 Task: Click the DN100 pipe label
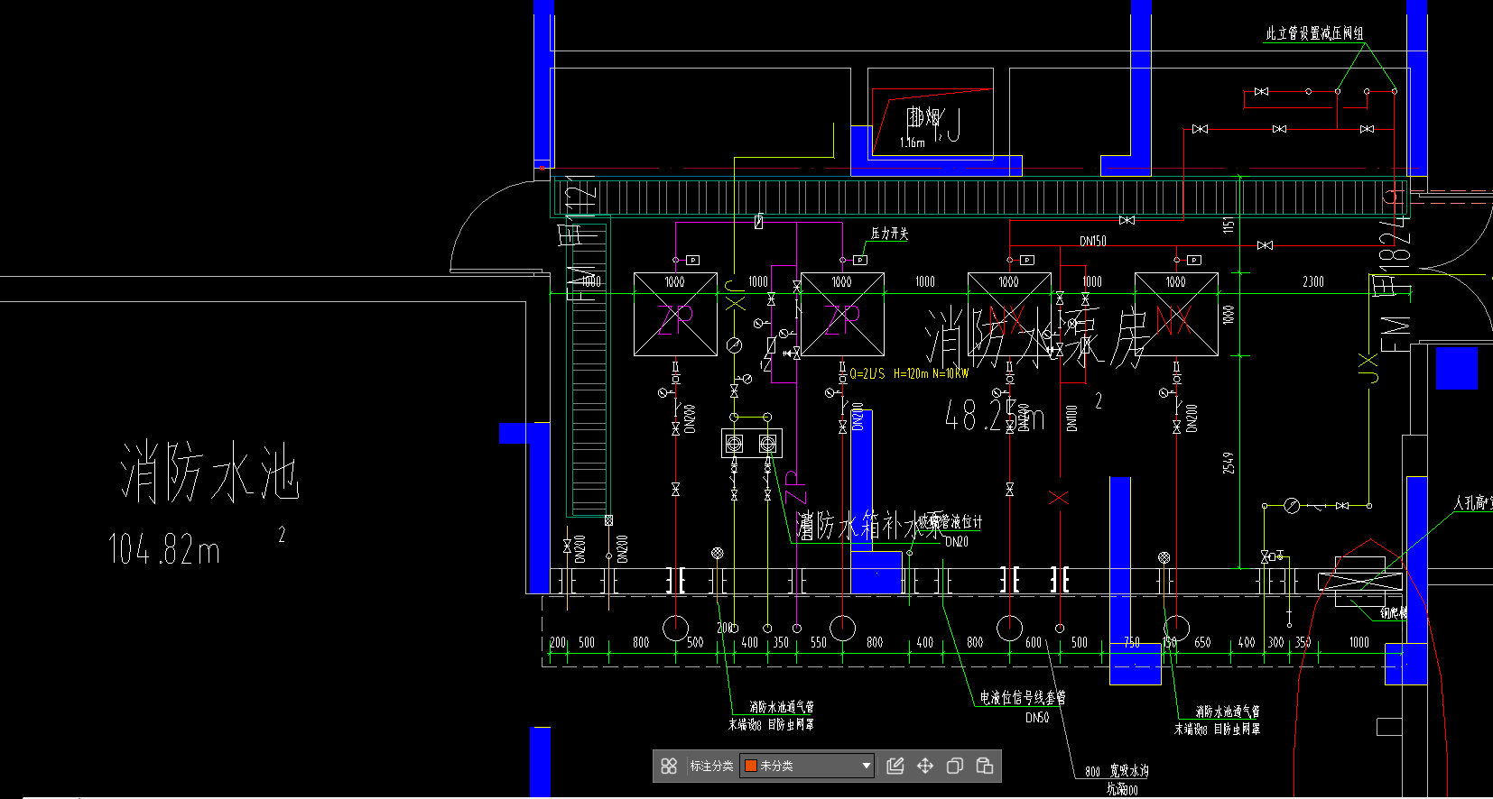[1071, 418]
